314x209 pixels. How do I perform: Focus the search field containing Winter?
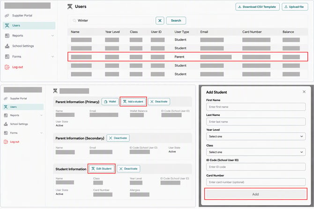(112, 21)
